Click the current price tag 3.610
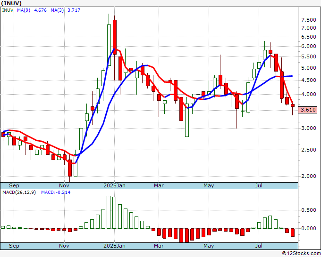Image resolution: width=321 pixels, height=257 pixels. [308, 110]
